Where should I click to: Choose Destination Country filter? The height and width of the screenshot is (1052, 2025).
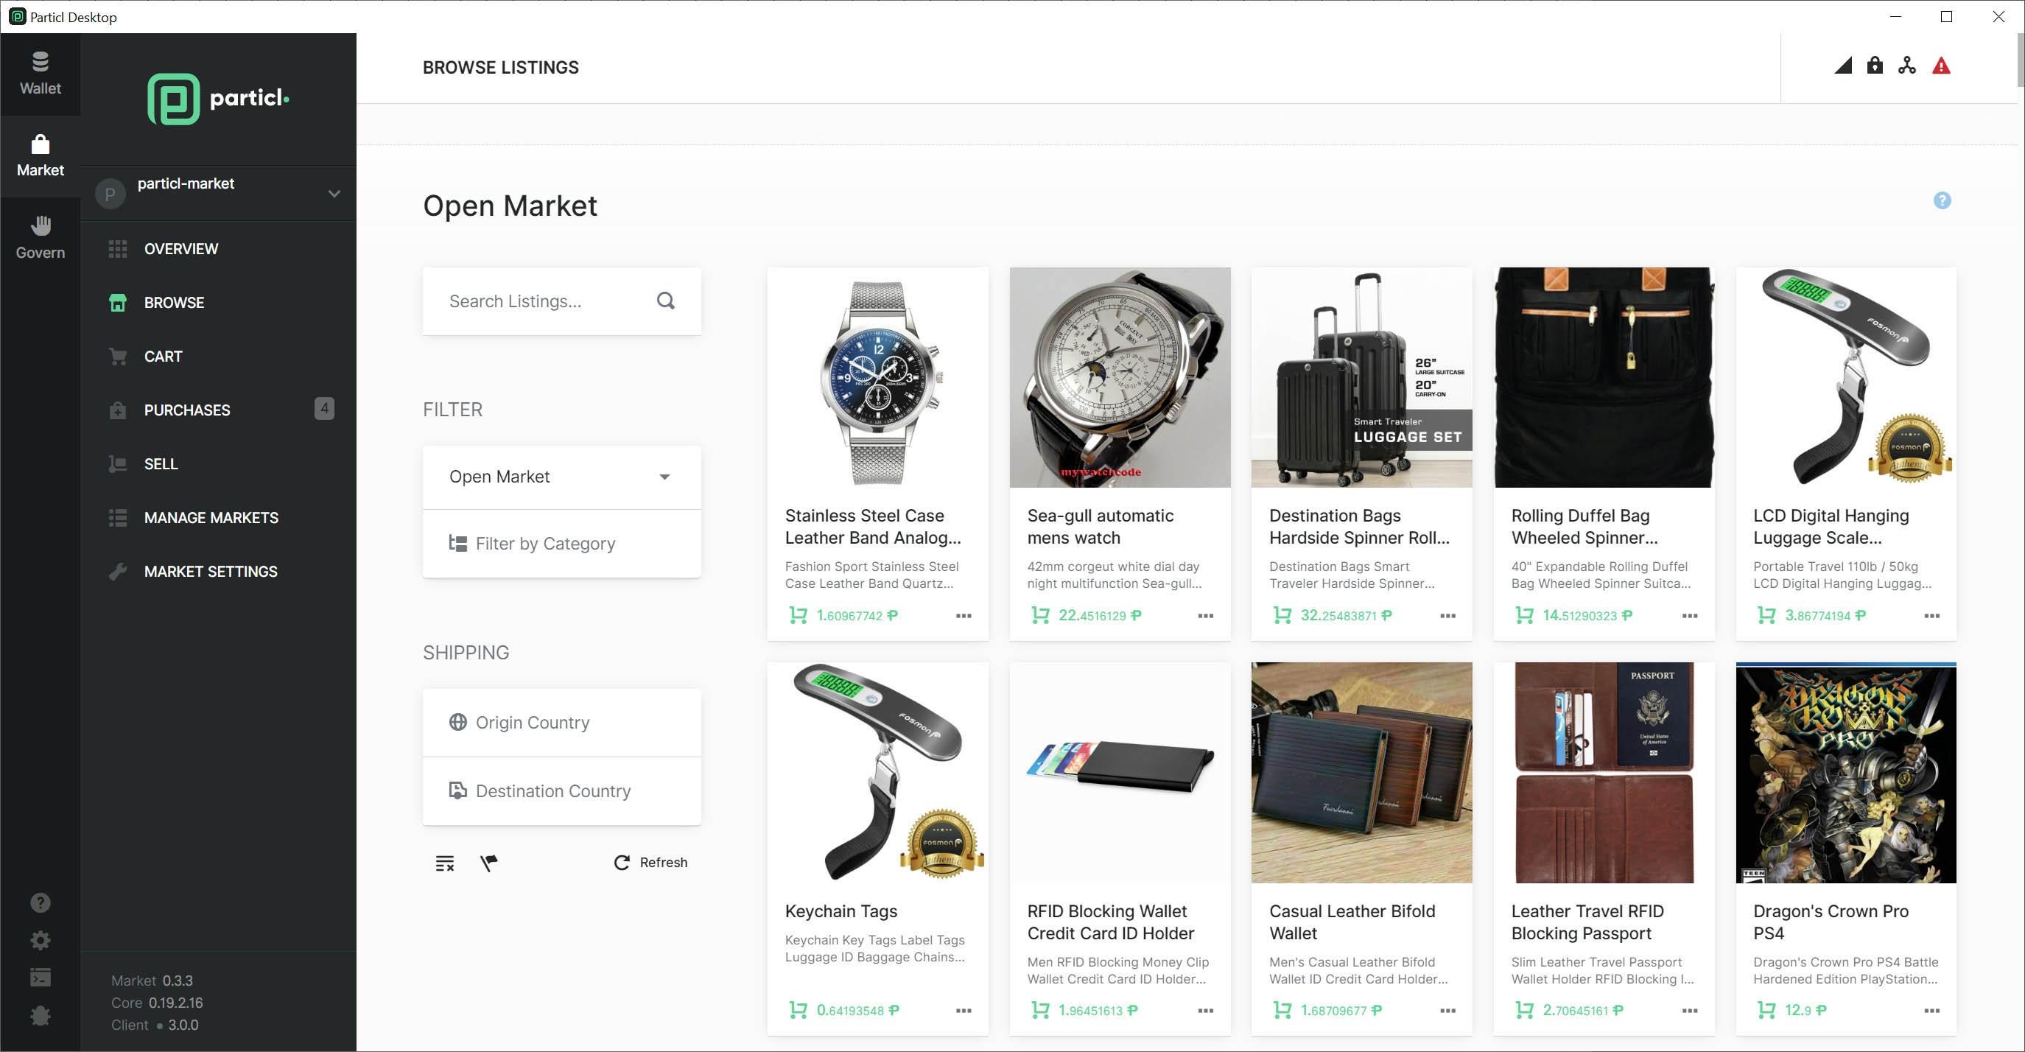pyautogui.click(x=561, y=791)
